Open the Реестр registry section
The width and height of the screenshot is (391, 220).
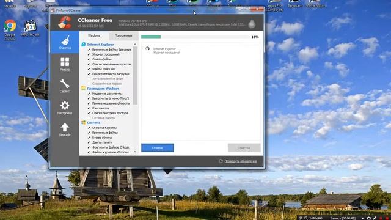(x=65, y=64)
